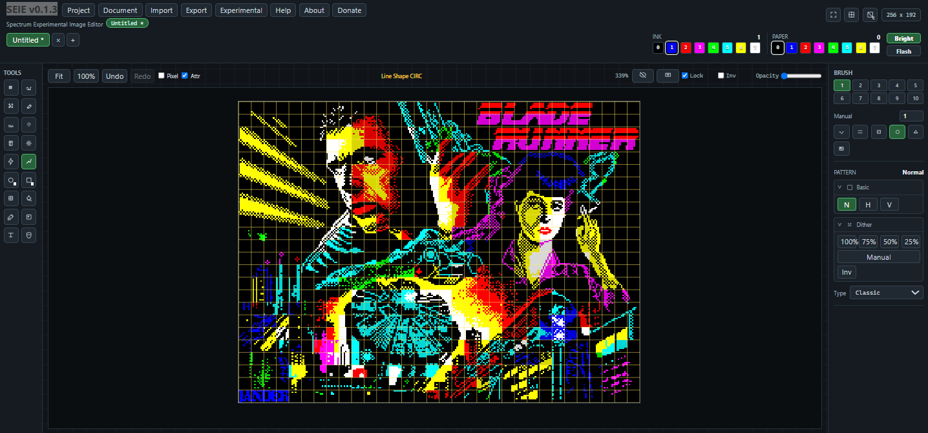Open the Experimental menu
Viewport: 928px width, 433px height.
(241, 10)
